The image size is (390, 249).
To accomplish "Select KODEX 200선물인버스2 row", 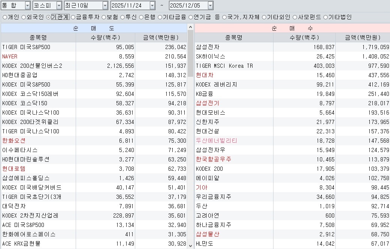I will (94, 66).
